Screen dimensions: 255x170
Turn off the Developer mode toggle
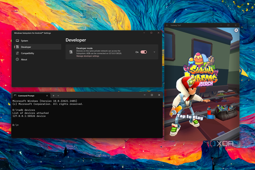[143, 52]
